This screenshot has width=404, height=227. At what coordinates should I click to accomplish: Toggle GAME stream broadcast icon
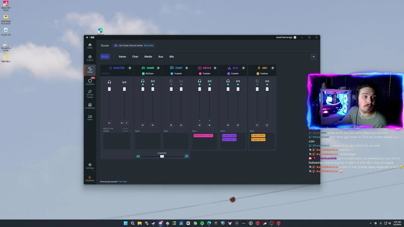tap(153, 81)
